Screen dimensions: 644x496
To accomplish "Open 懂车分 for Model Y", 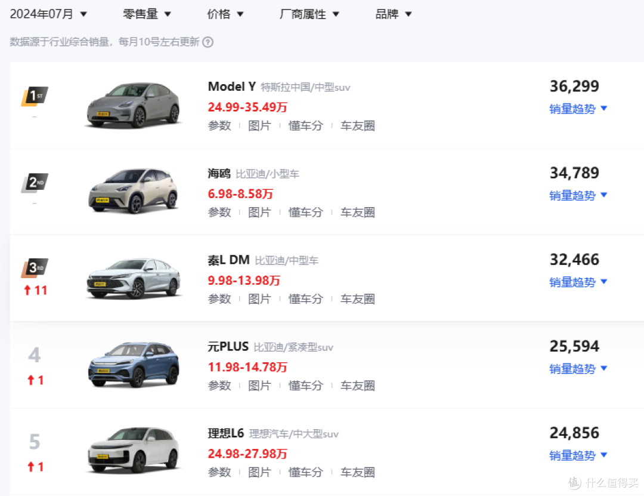I will (305, 126).
